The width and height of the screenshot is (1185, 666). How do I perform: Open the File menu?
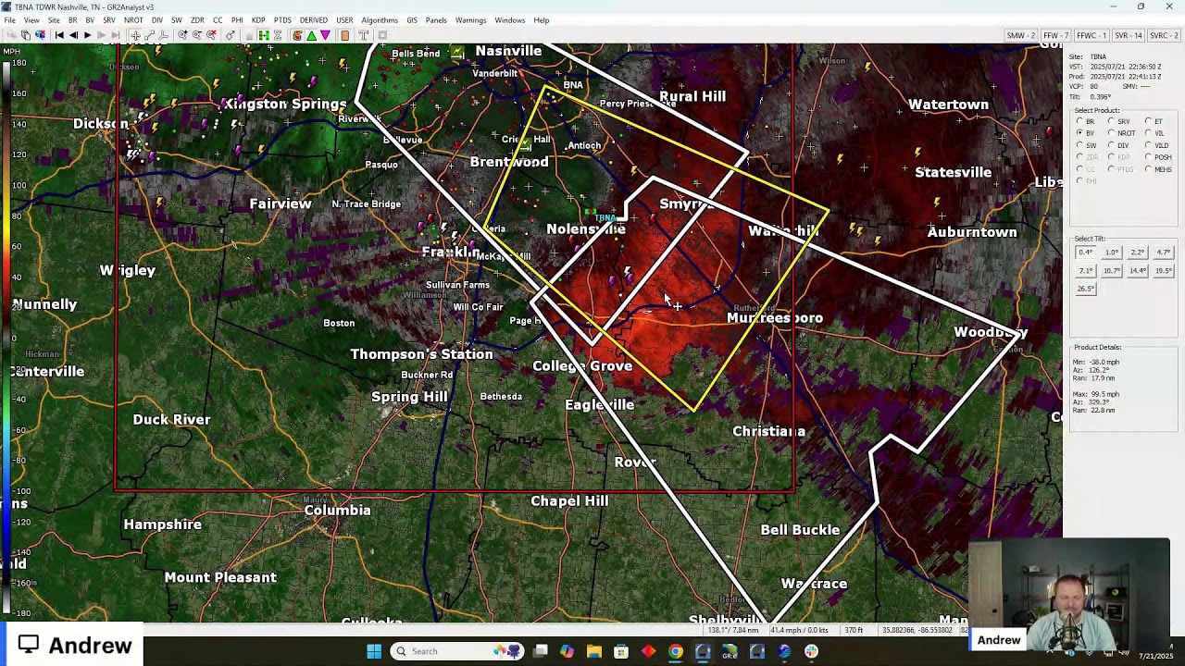click(x=9, y=20)
